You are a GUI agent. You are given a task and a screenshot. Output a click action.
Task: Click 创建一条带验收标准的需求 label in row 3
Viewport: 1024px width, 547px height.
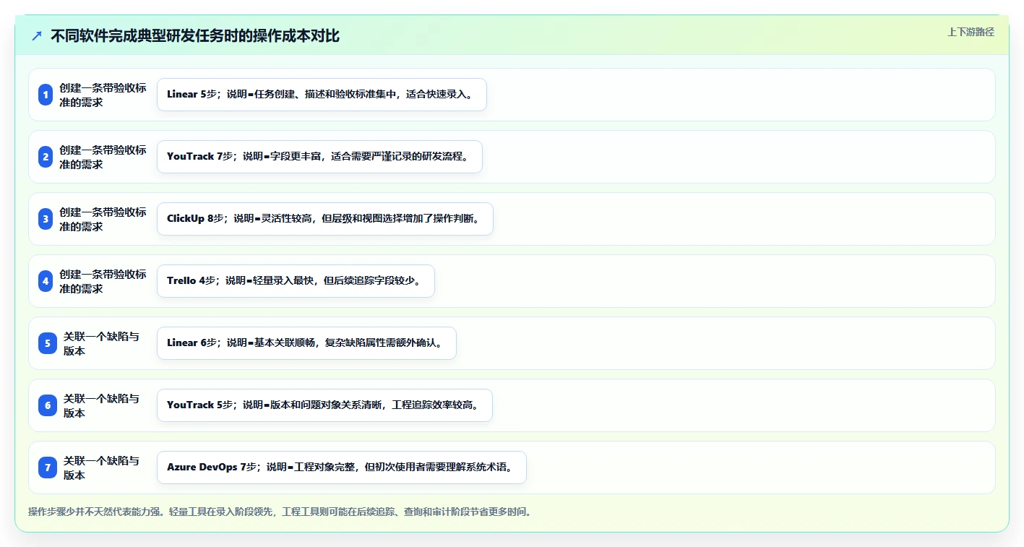[x=103, y=219]
